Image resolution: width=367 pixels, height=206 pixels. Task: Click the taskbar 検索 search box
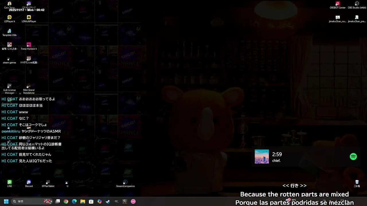click(32, 201)
